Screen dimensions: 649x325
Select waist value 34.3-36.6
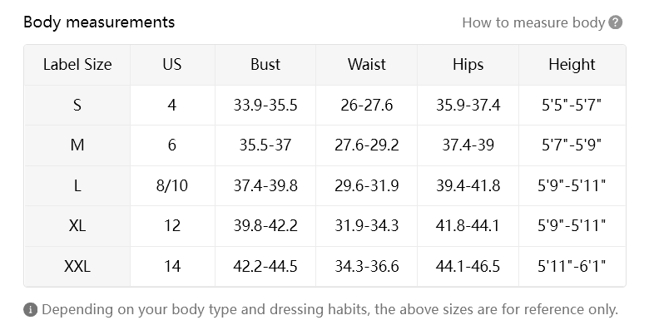[367, 266]
